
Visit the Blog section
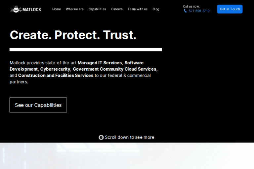(x=156, y=9)
